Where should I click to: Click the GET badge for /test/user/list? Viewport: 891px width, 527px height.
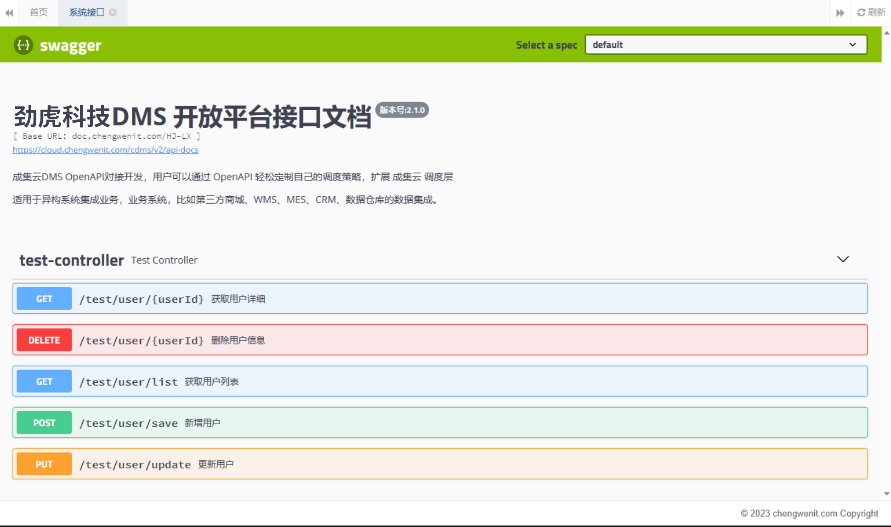click(44, 381)
